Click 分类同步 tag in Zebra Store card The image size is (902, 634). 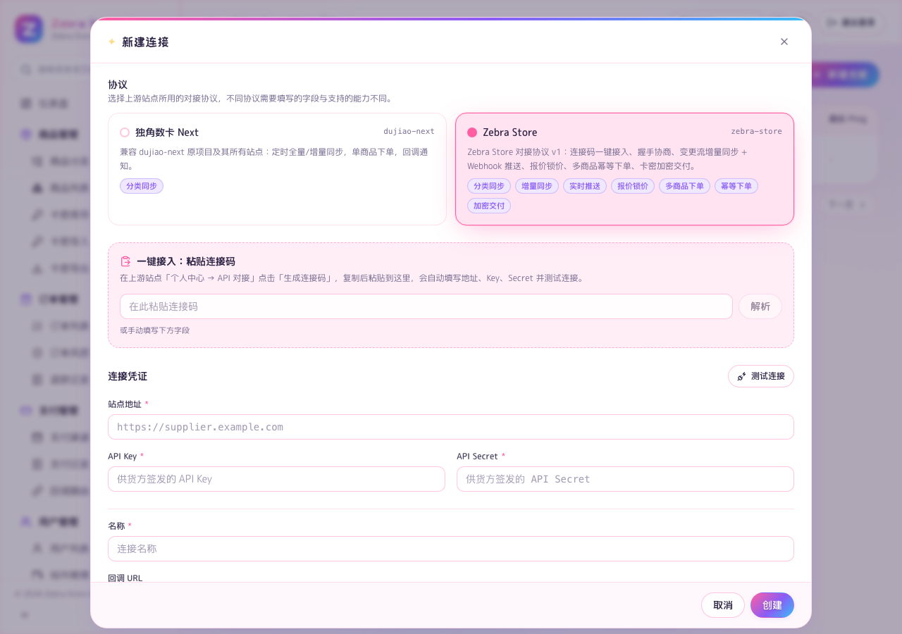click(x=489, y=186)
